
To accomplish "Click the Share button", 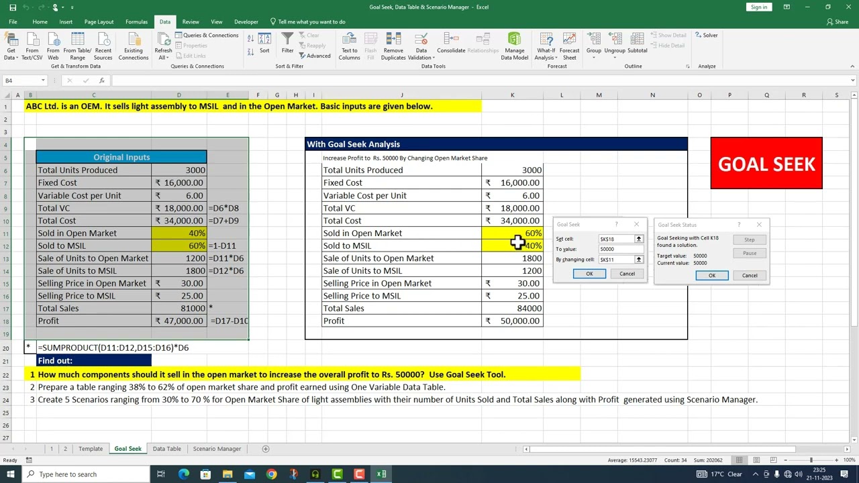I will coord(838,21).
